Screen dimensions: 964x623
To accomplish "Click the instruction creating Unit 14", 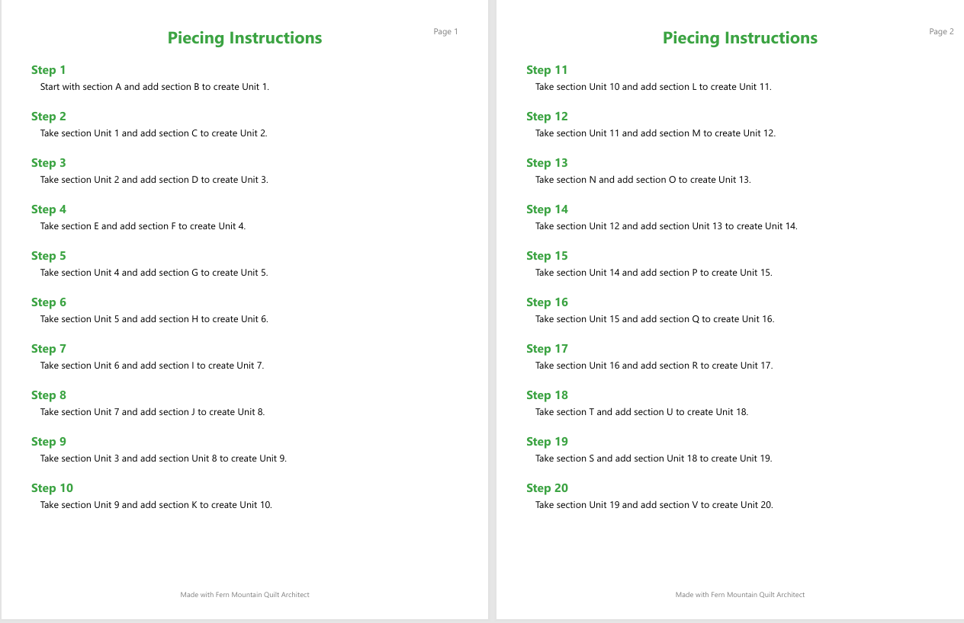I will (667, 226).
